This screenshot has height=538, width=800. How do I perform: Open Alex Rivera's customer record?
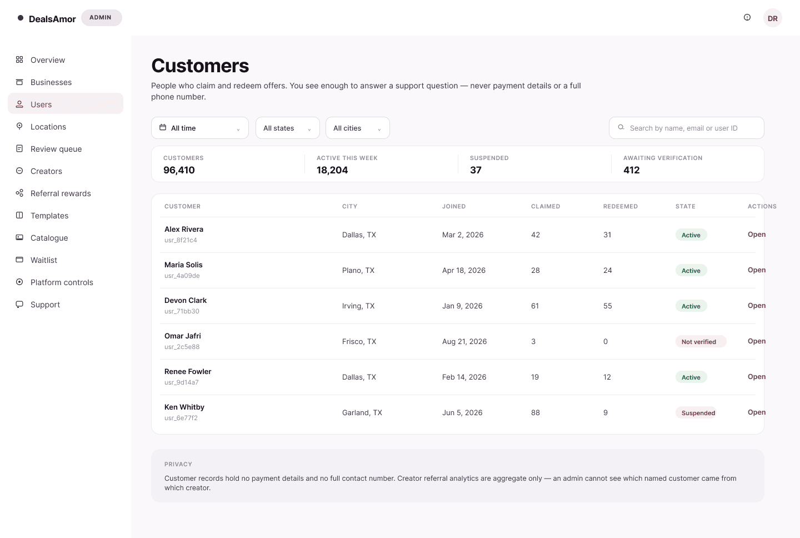(x=757, y=235)
